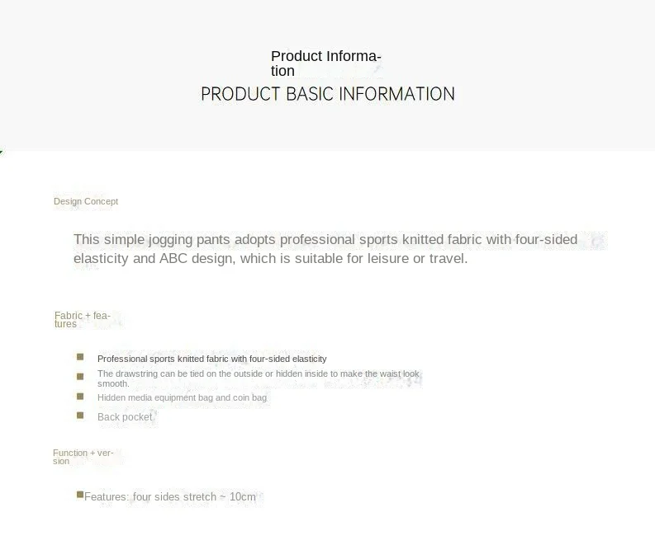Select the bullet beside "Hidden media equipment bag"

click(x=80, y=396)
